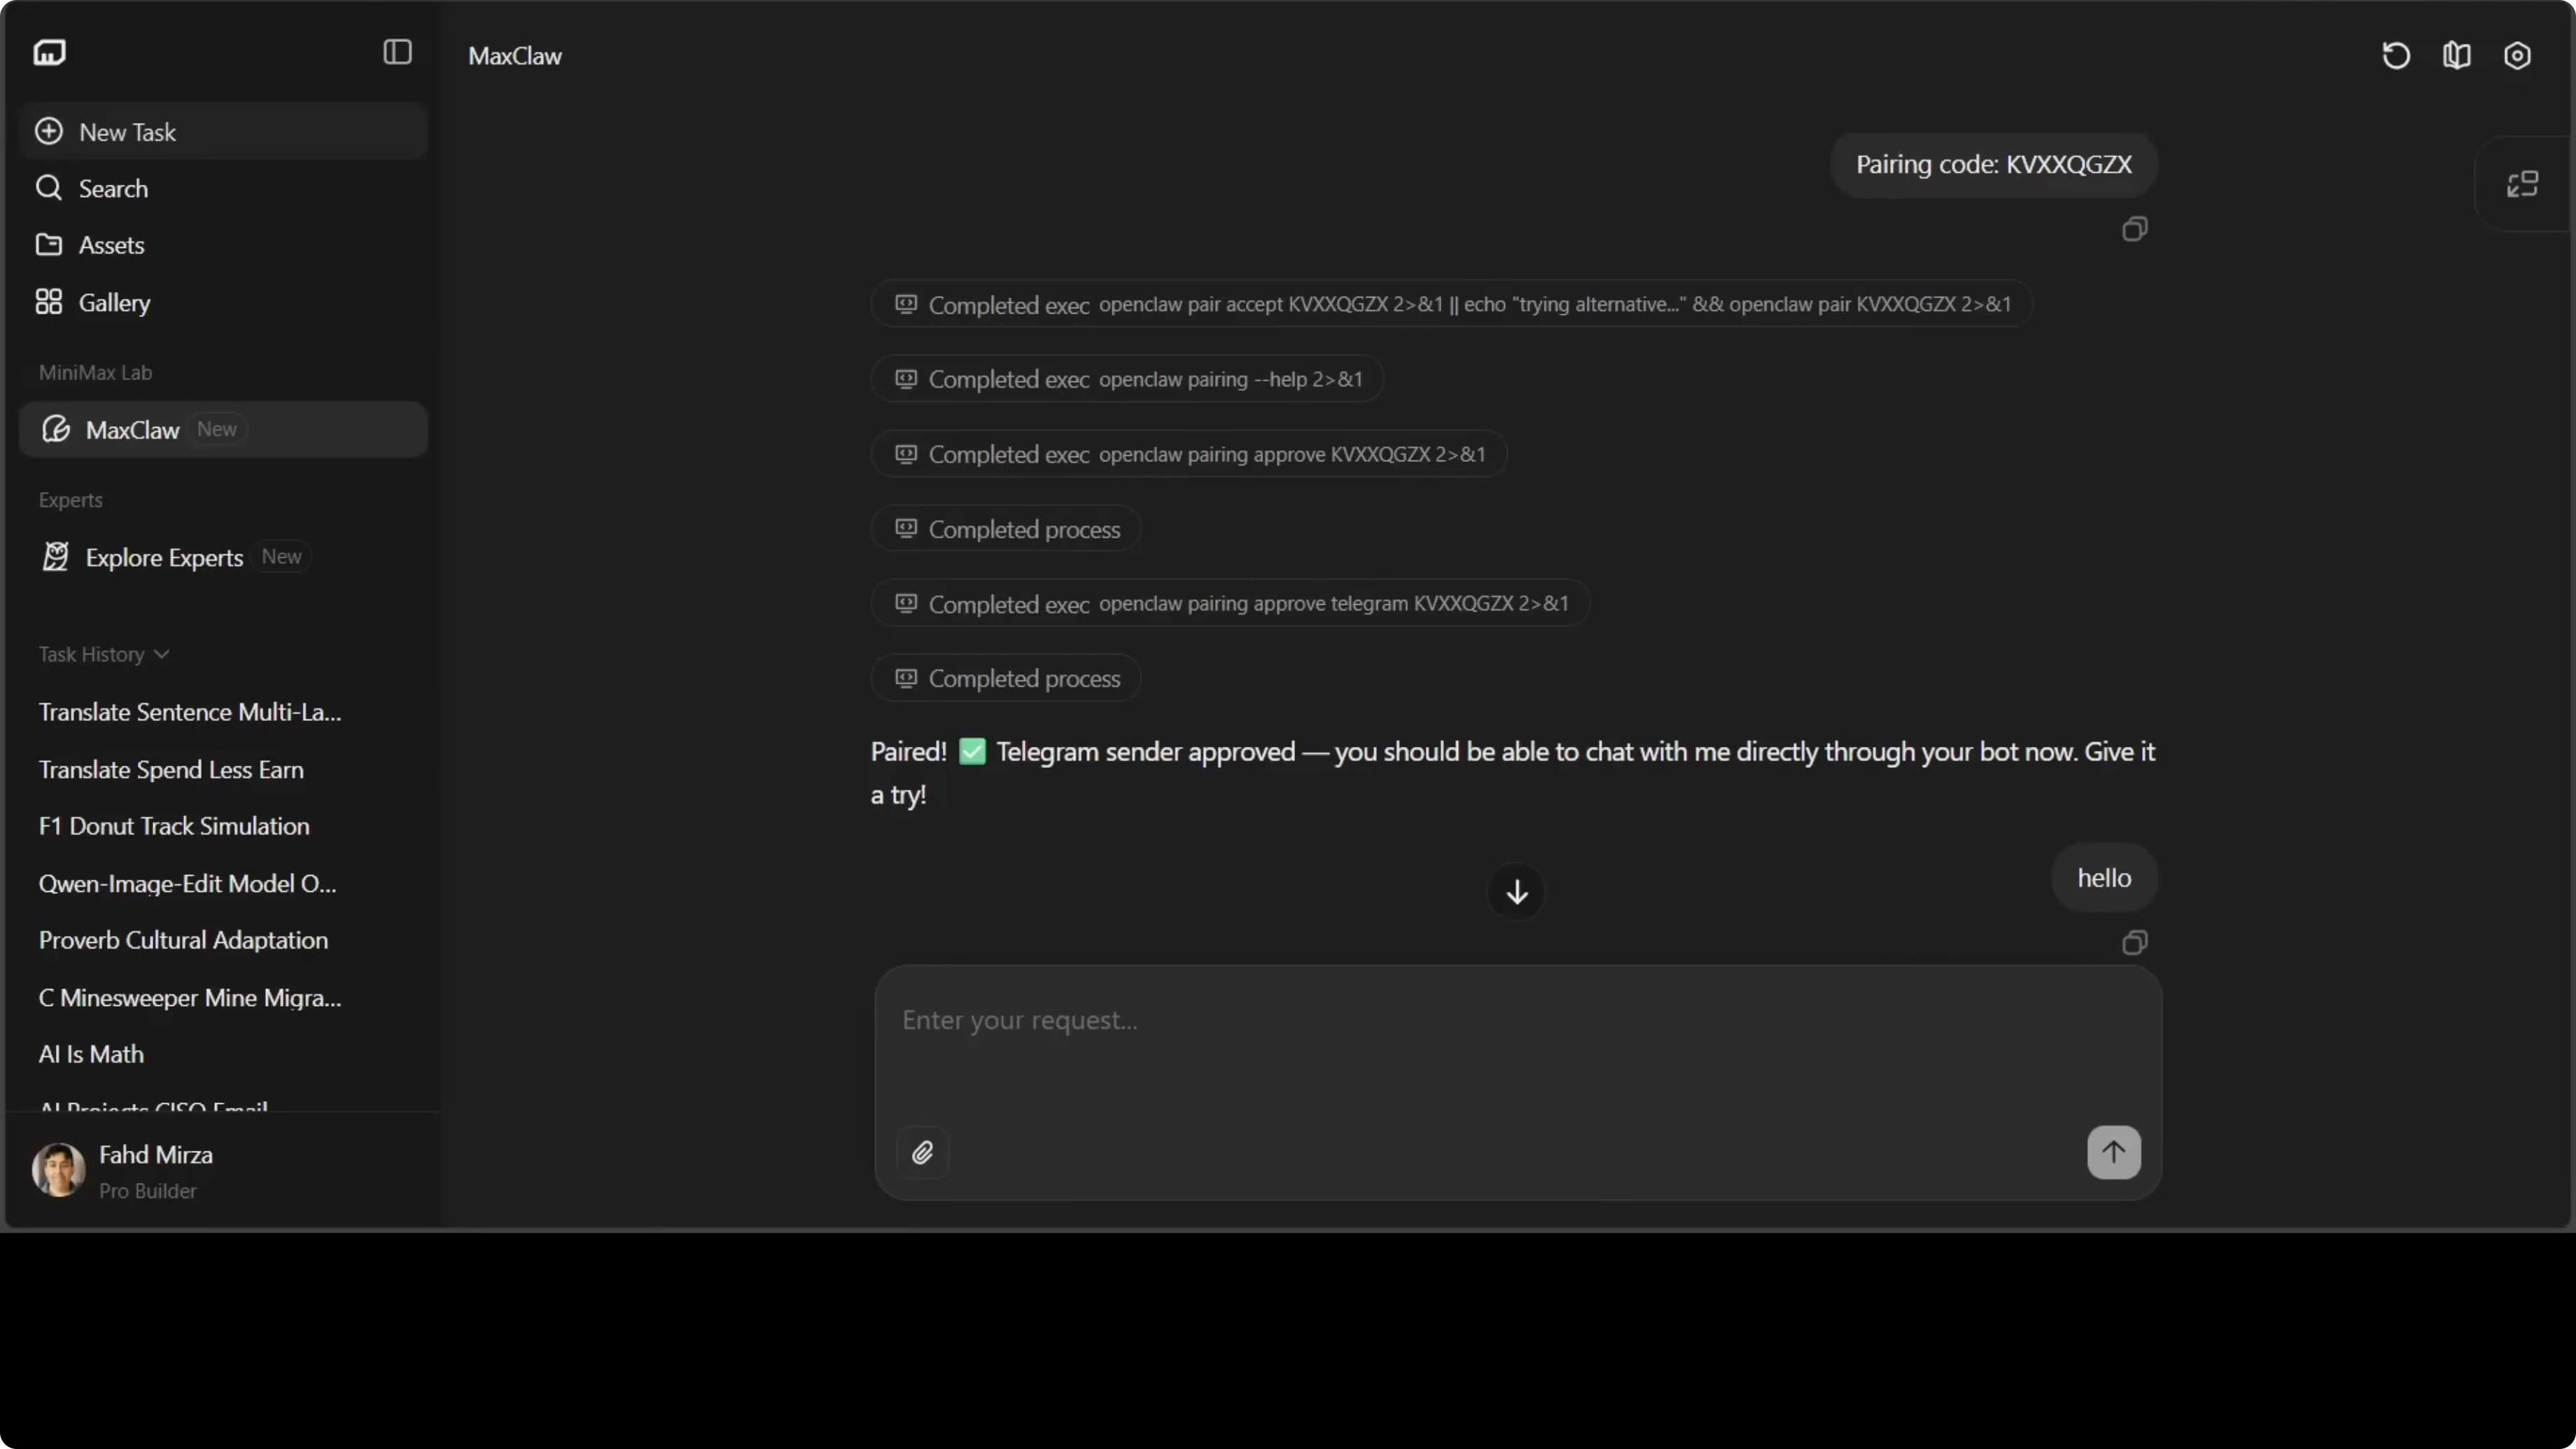Select the Search sidebar item
2576x1449 pixels.
click(113, 188)
